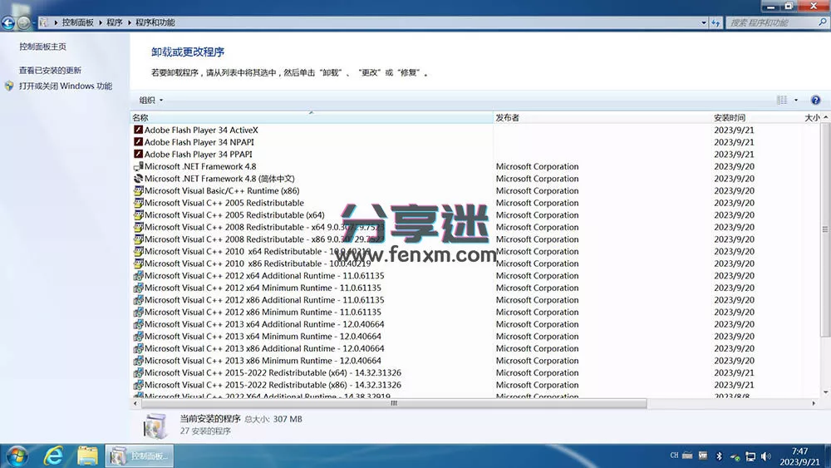Click Visual C++ 2008 Redistributable x86 icon
This screenshot has height=468, width=831.
(x=138, y=239)
